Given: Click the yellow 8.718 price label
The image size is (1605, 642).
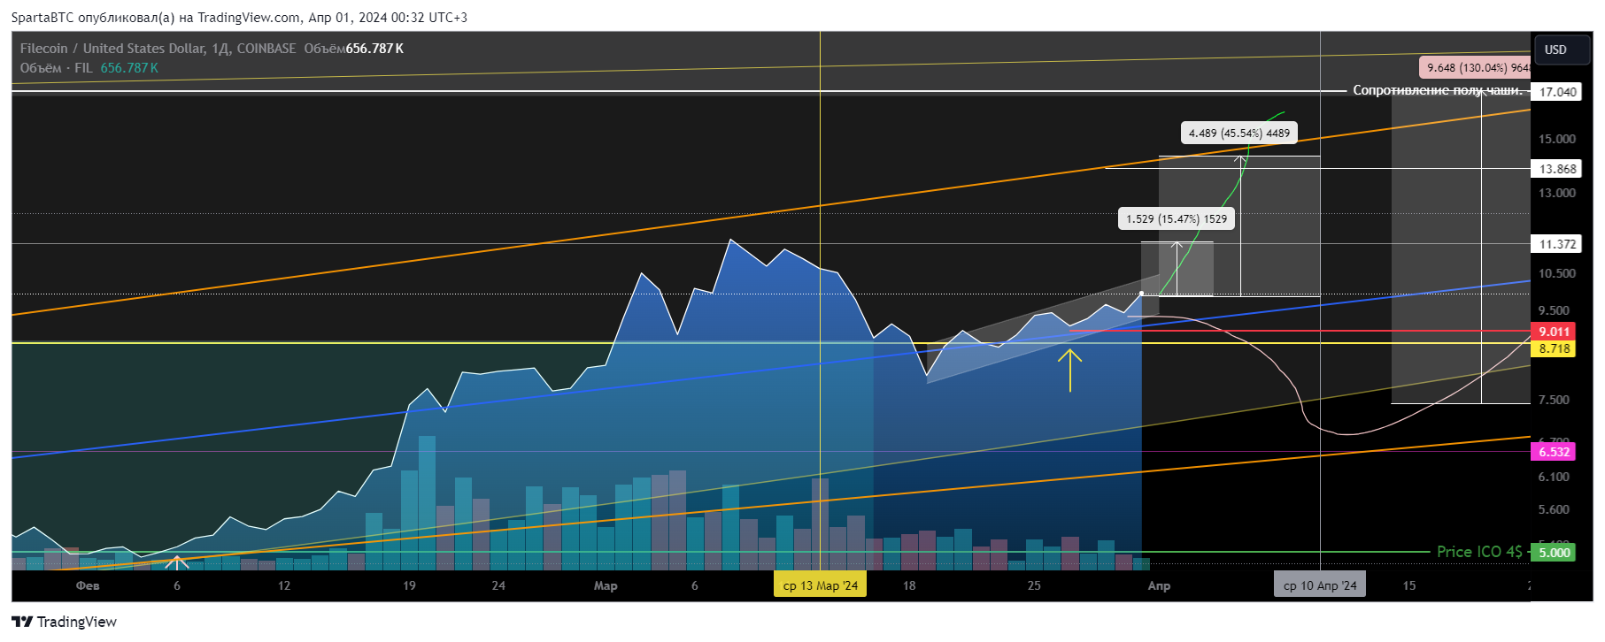Looking at the screenshot, I should click(1554, 348).
